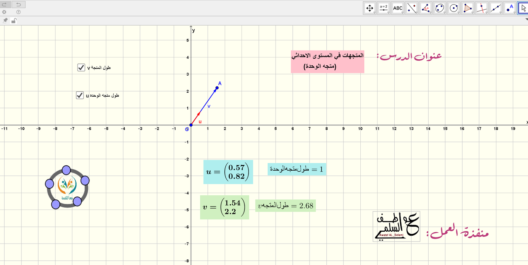Select the Ellipse conic tool
Screen dimensions: 528x265
[x=439, y=8]
